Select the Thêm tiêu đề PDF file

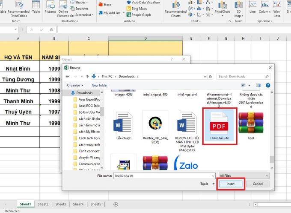pos(219,126)
